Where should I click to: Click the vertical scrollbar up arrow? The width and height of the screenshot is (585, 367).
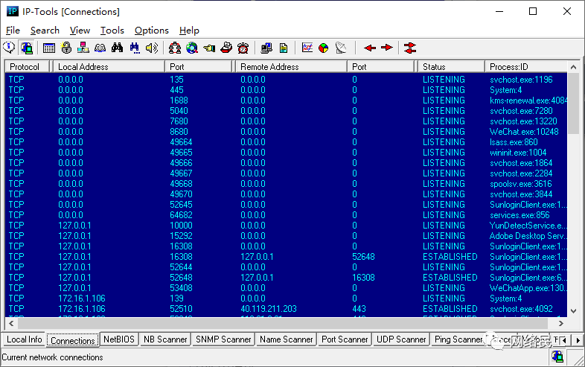tap(574, 67)
